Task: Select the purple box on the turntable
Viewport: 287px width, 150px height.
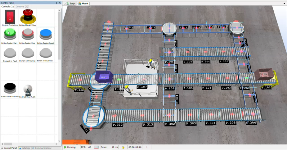Action: pos(104,77)
